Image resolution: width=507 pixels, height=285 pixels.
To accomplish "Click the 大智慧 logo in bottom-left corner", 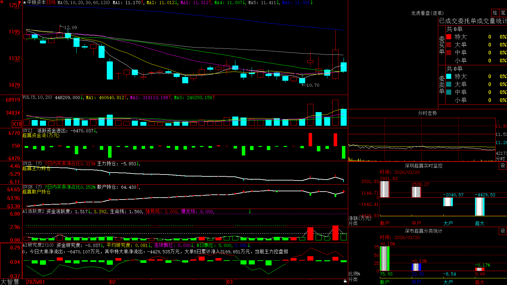I will 10,282.
